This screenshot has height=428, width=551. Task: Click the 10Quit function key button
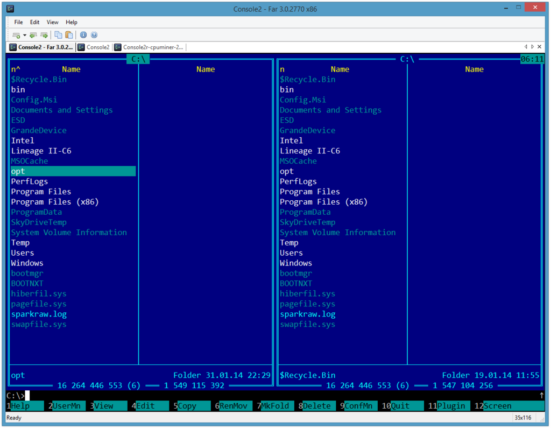pos(402,406)
